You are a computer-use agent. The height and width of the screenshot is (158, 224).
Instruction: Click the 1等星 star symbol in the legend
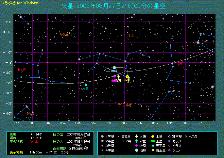click(x=103, y=136)
